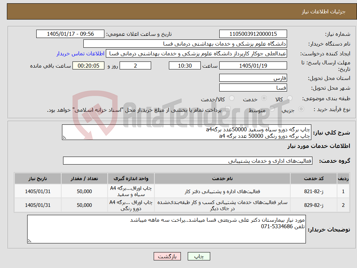This screenshot has width=357, height=268.
Task: Click the ردیف column header
Action: coord(343,179)
